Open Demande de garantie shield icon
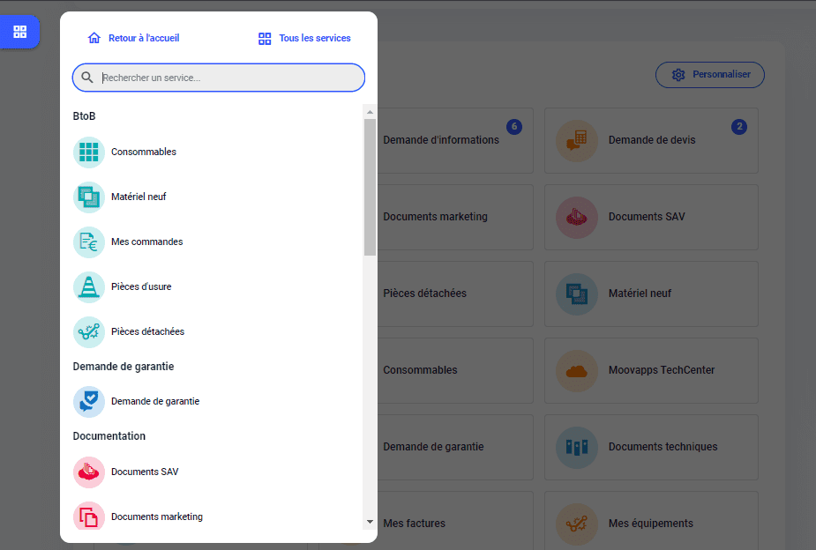Viewport: 816px width, 550px height. [x=88, y=401]
